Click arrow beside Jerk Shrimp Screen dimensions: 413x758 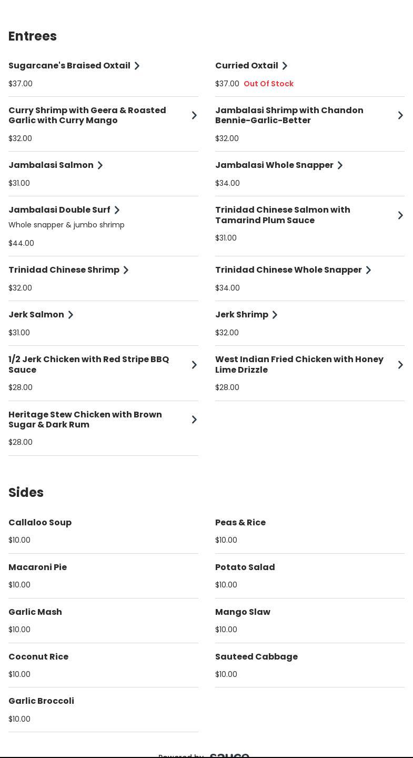tap(275, 315)
